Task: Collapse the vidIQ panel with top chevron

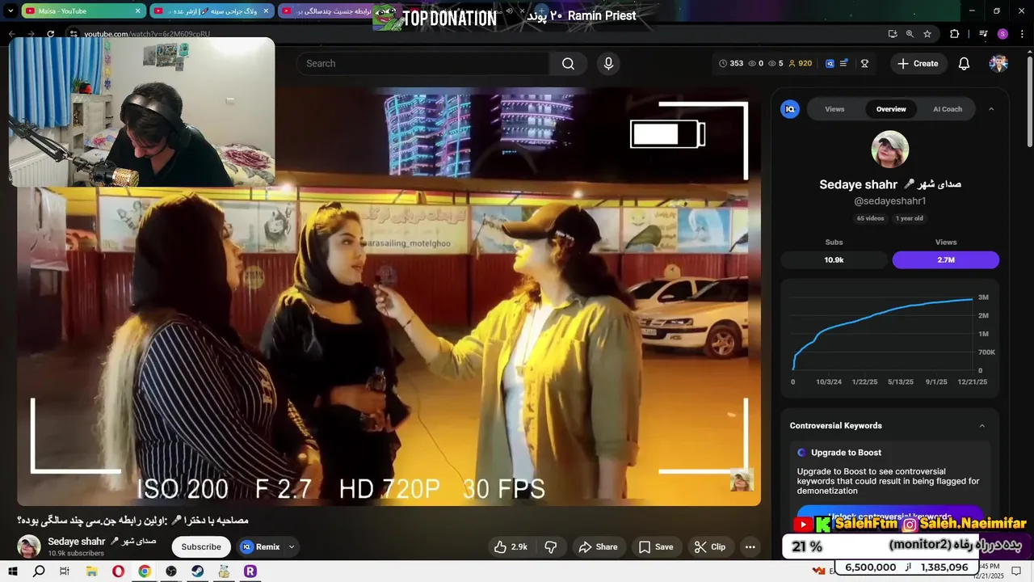Action: (991, 109)
